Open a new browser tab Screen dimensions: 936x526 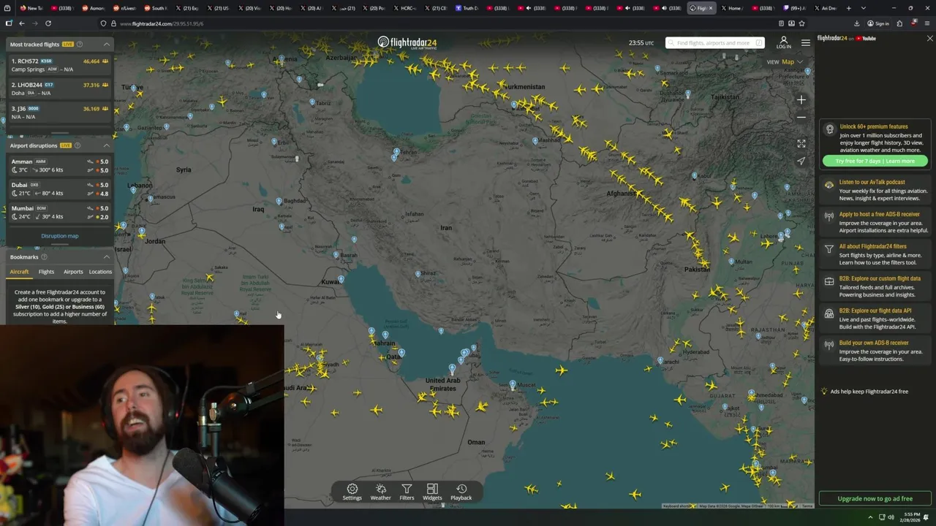(x=848, y=8)
